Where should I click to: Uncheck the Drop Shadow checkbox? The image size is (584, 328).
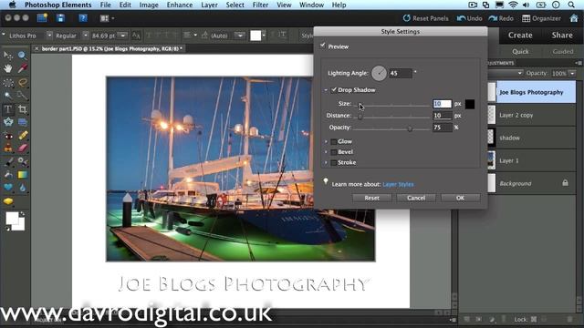tap(334, 89)
